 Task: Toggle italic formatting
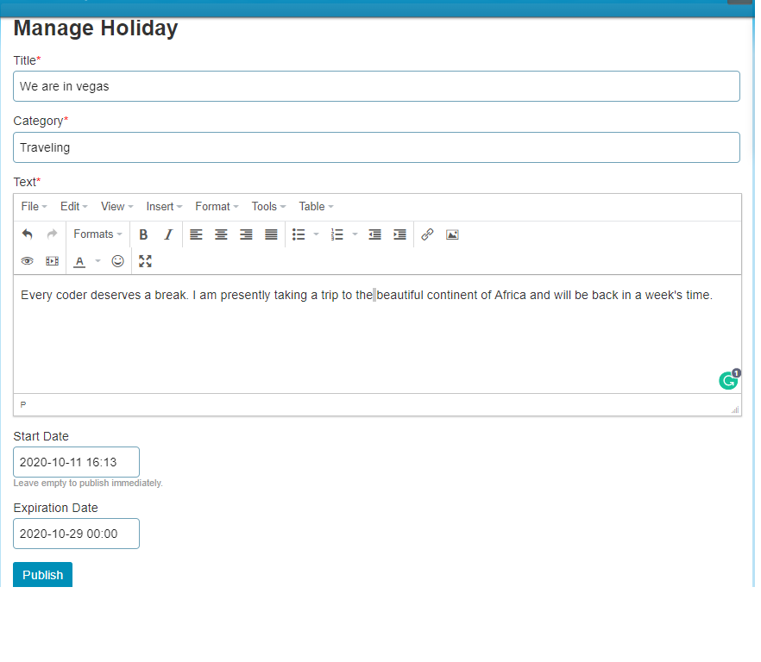pyautogui.click(x=168, y=234)
